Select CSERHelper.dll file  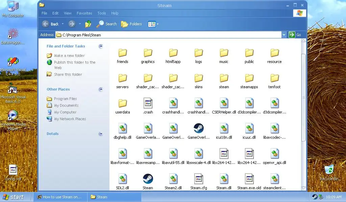pyautogui.click(x=224, y=107)
